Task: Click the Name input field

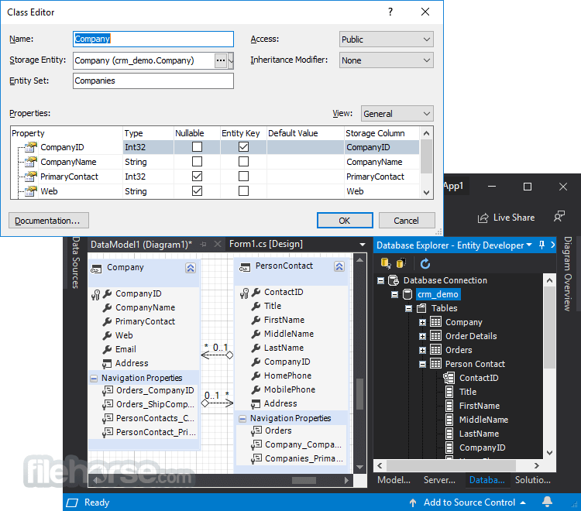Action: (153, 39)
